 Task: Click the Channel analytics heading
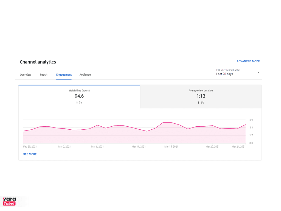click(x=38, y=62)
